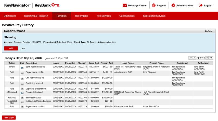This screenshot has height=121, width=218.
Task: View check image for check 11223379
Action: [x=22, y=107]
